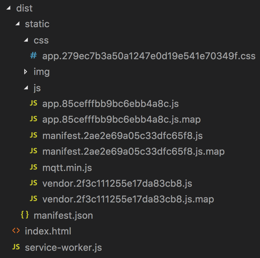Collapse the css folder

pos(26,40)
